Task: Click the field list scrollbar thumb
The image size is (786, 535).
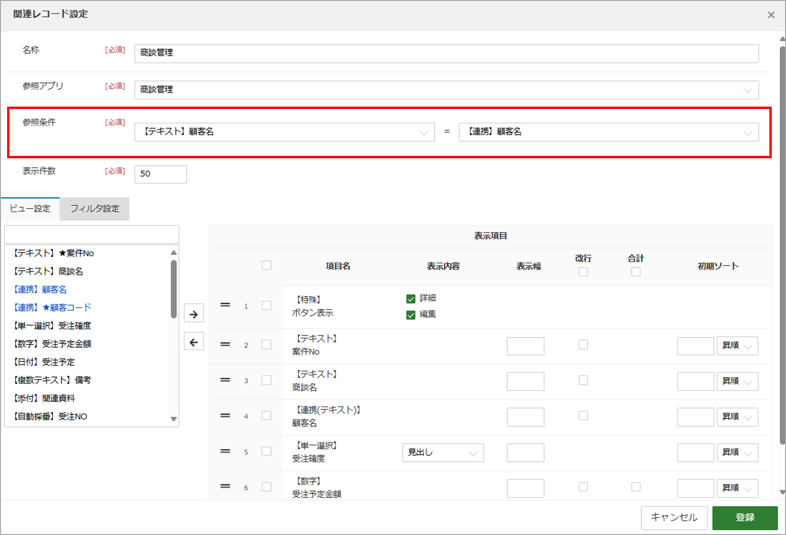Action: (174, 289)
